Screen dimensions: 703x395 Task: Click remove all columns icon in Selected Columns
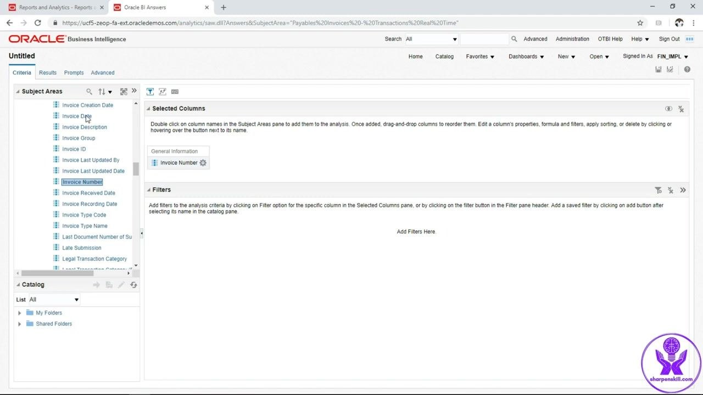(x=681, y=109)
